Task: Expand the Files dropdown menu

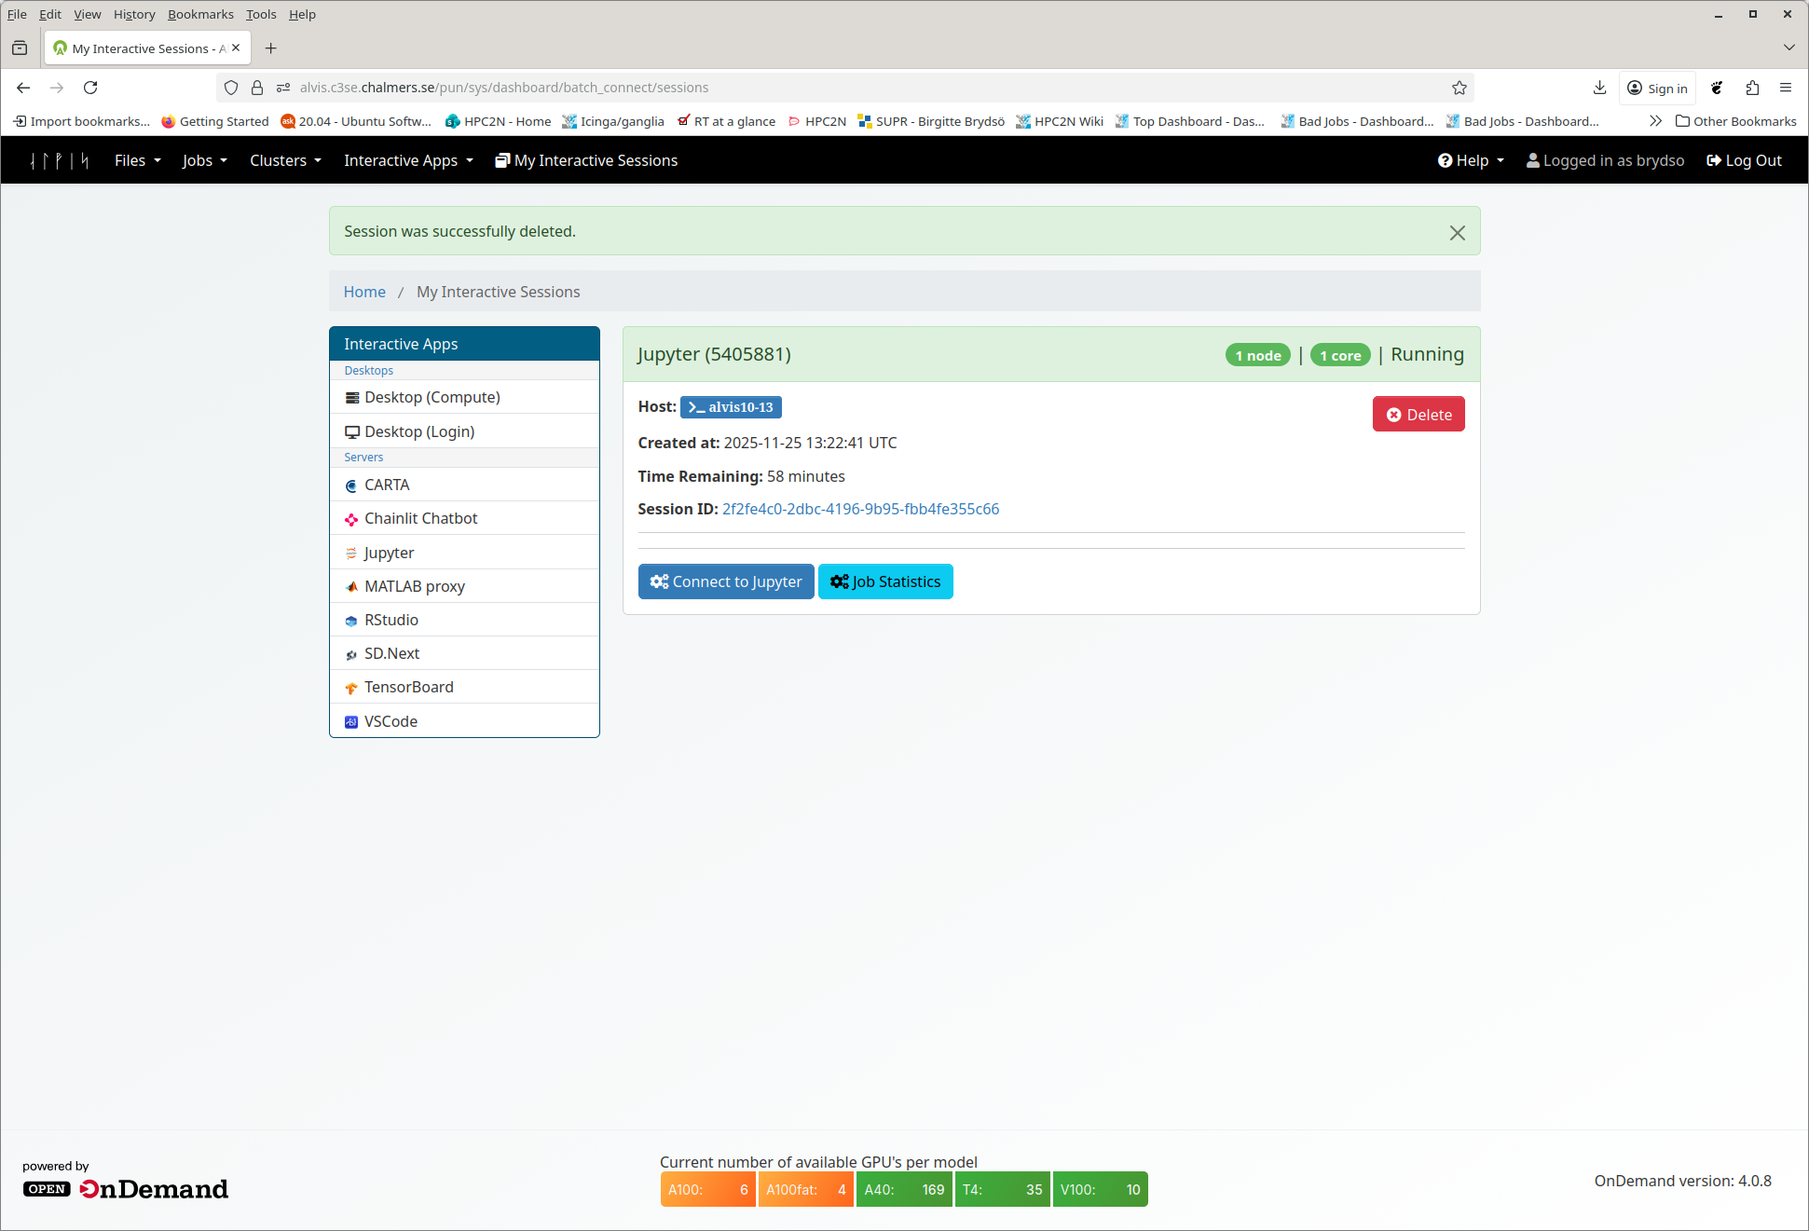Action: 137,160
